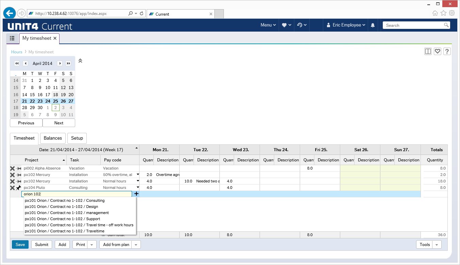This screenshot has width=460, height=265.
Task: Delete the pi002 Alpha Absence row
Action: tap(13, 168)
